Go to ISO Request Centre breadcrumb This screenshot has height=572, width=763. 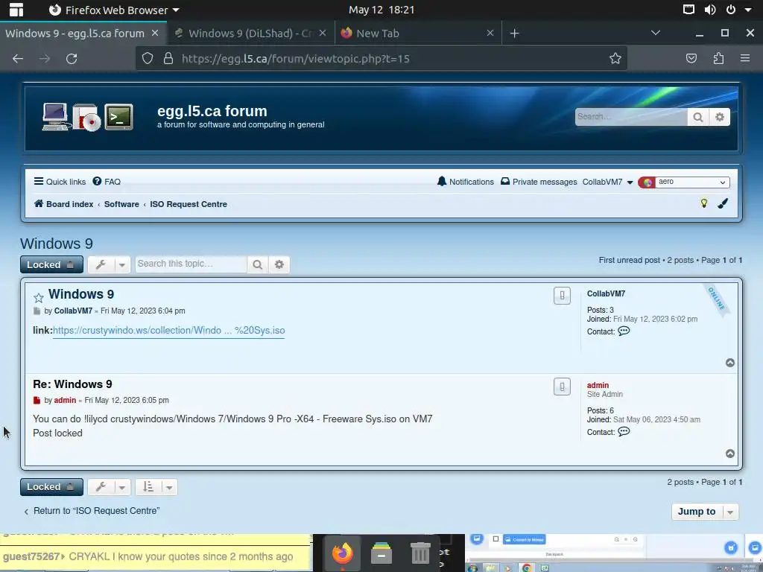pos(189,204)
